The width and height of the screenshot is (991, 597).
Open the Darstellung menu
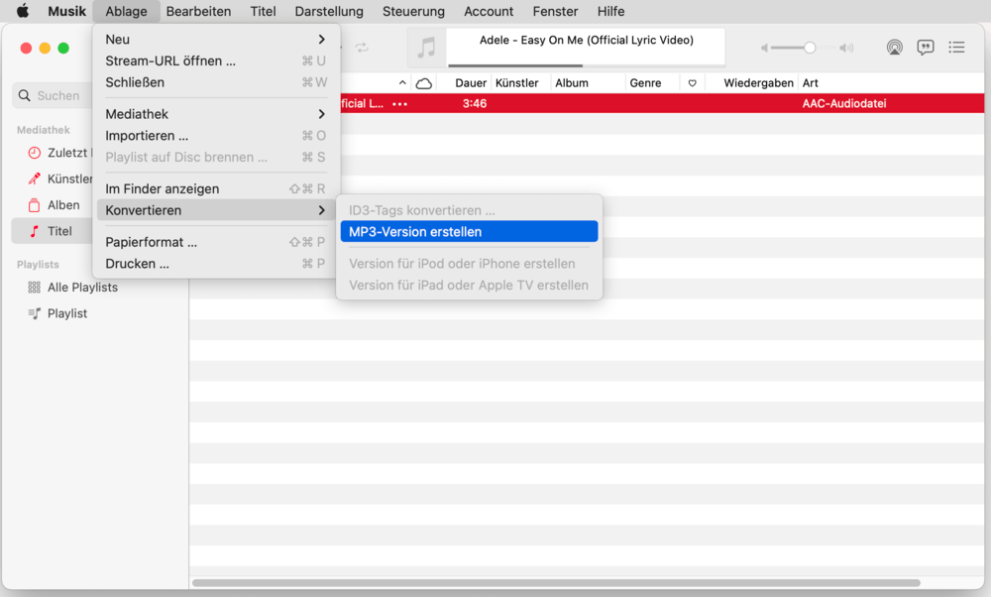click(329, 11)
